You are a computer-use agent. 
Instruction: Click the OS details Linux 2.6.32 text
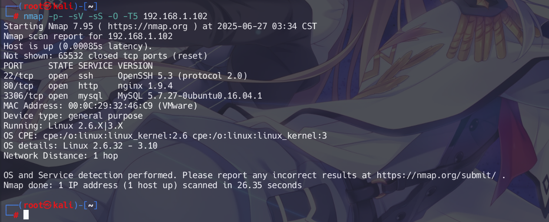click(110, 146)
